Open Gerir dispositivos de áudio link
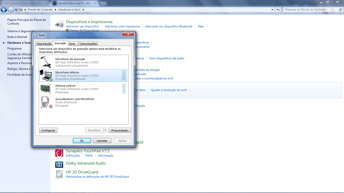This screenshot has width=344, height=193. (167, 58)
